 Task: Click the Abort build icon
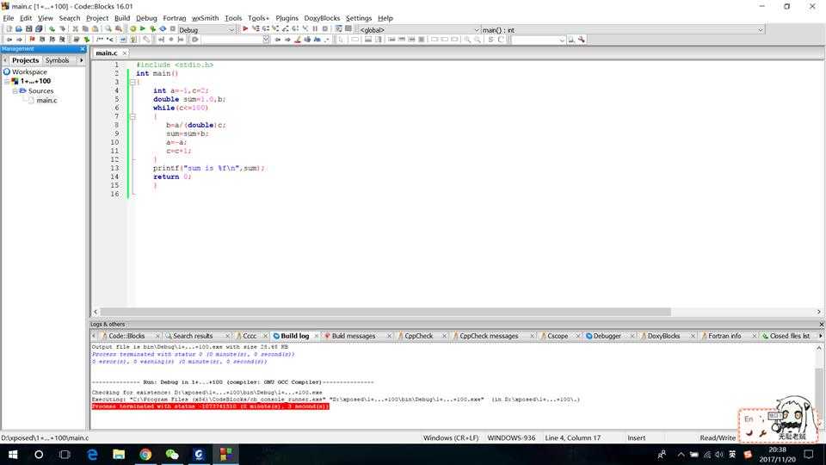point(173,29)
